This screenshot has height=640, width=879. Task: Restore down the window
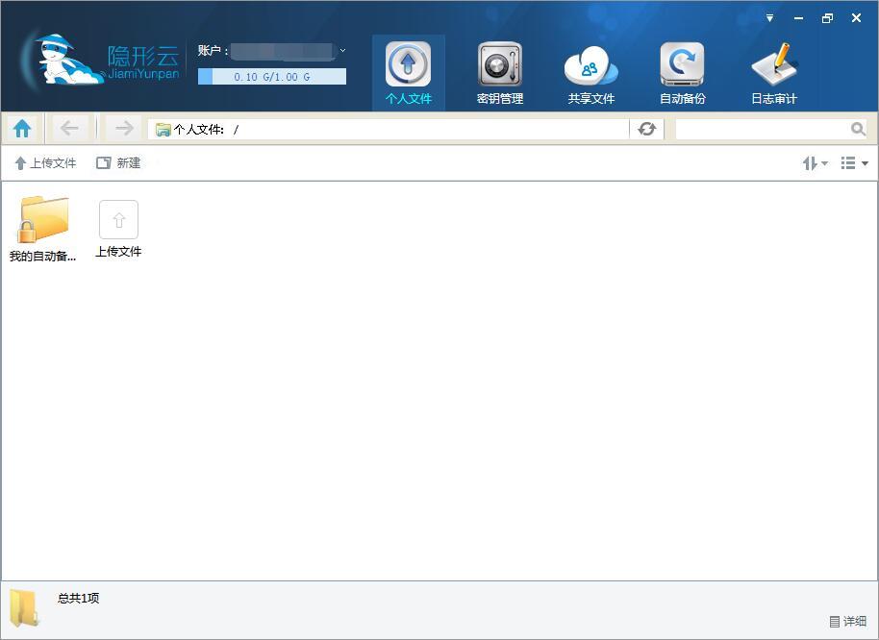pyautogui.click(x=827, y=18)
